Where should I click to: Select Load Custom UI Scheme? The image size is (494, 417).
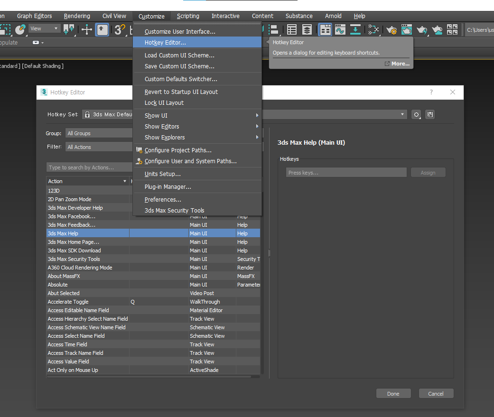tap(197, 55)
